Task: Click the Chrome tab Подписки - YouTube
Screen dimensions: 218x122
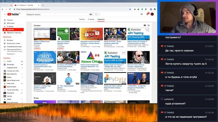Action: click(x=27, y=5)
